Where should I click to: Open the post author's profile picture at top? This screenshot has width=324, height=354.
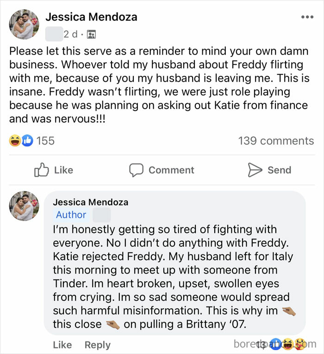[24, 24]
